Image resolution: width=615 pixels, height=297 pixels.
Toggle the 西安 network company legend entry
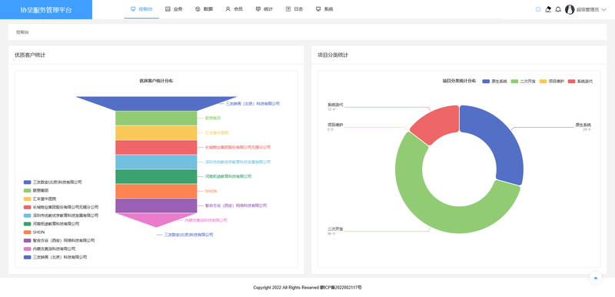click(x=59, y=240)
